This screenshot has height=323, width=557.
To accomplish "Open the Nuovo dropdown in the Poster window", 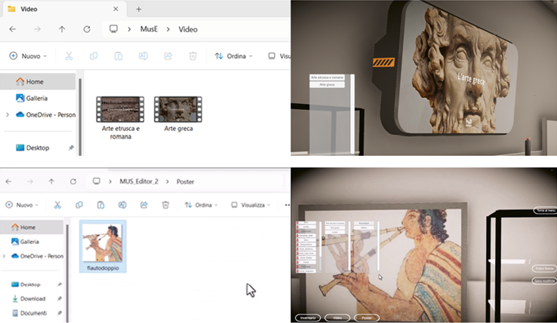I will (x=22, y=205).
